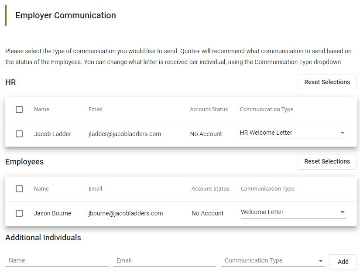Click Reset Selections button in Employees section

327,161
